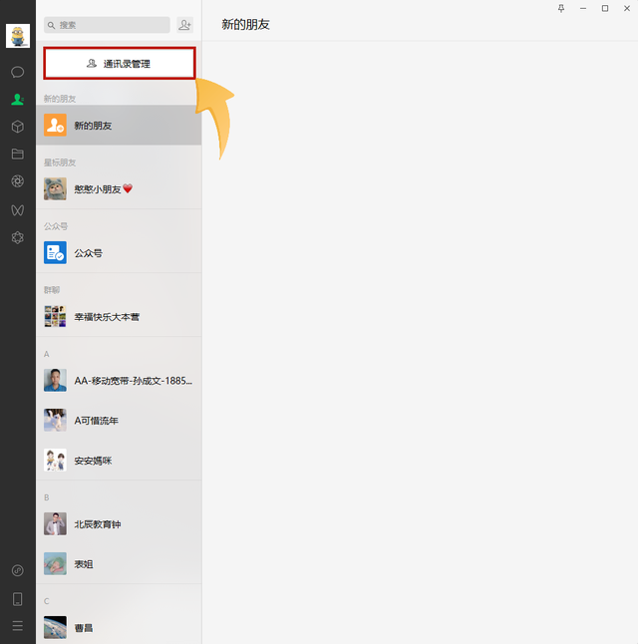Open the 公众号 list item
Screen dimensions: 638x644
click(x=119, y=253)
